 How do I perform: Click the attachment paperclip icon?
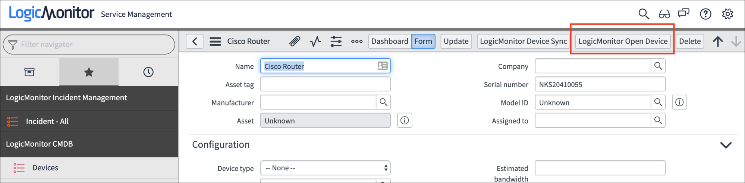(295, 41)
